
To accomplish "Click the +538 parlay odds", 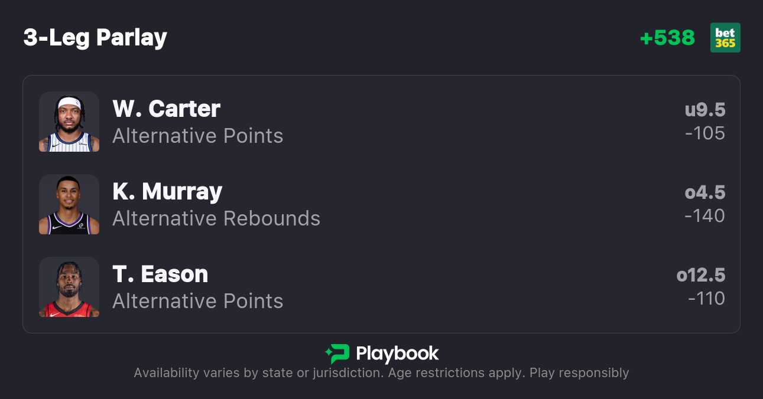I will point(667,38).
